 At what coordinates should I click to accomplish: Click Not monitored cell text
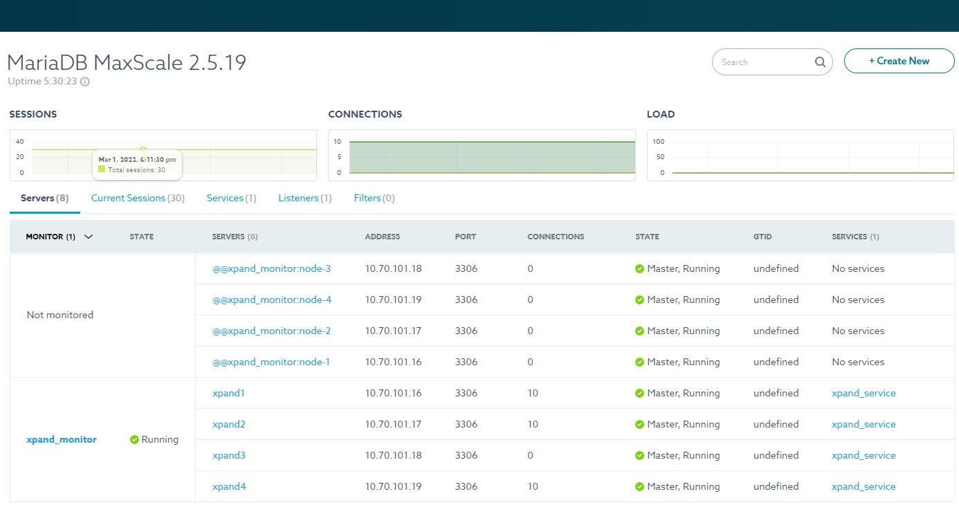click(60, 315)
